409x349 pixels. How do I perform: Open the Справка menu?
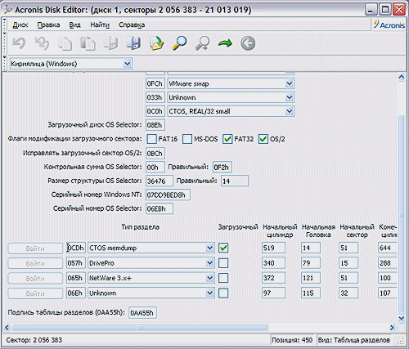pos(132,25)
